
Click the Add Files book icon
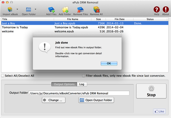pos(51,10)
